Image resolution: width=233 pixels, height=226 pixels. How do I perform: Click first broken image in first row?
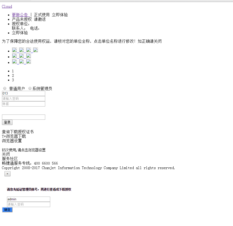pos(14,50)
